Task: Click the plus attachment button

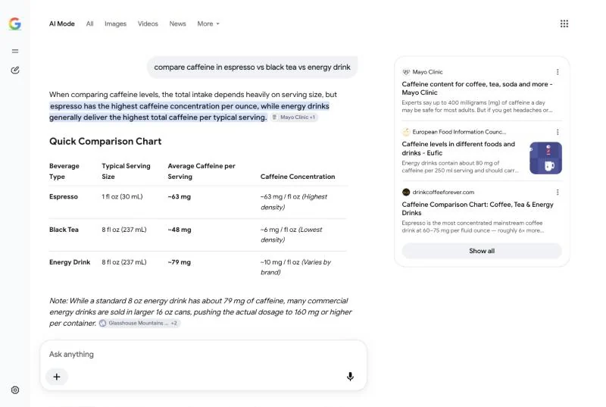Action: tap(56, 377)
